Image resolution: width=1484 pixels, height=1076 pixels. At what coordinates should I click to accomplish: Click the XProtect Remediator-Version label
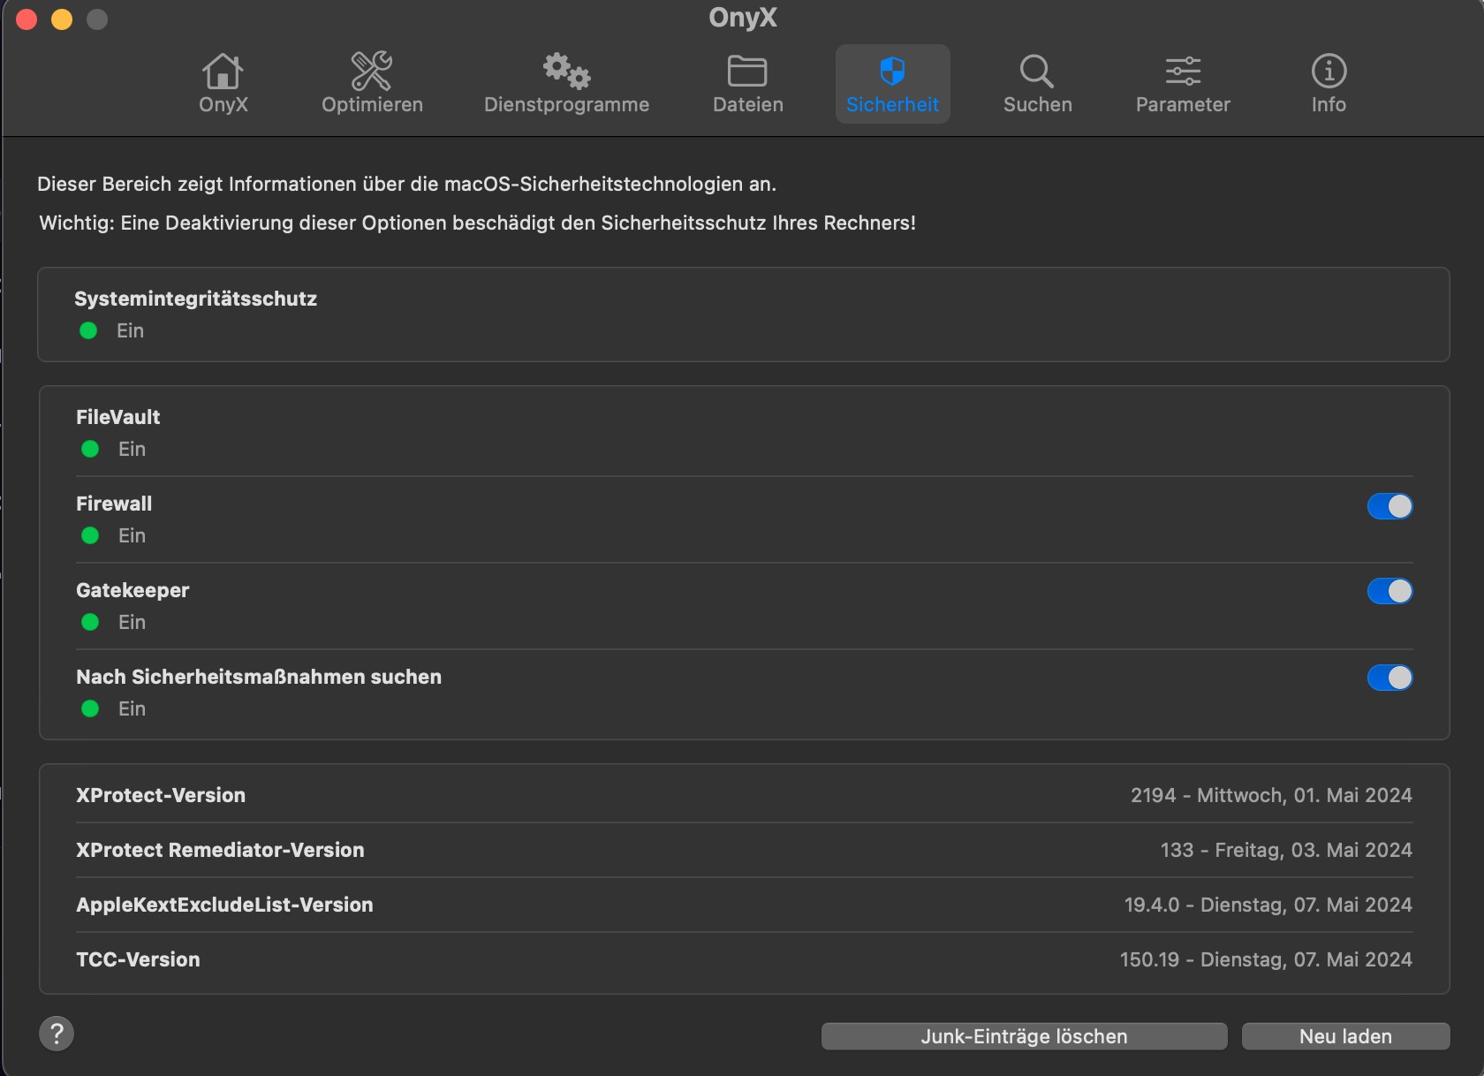click(x=220, y=850)
